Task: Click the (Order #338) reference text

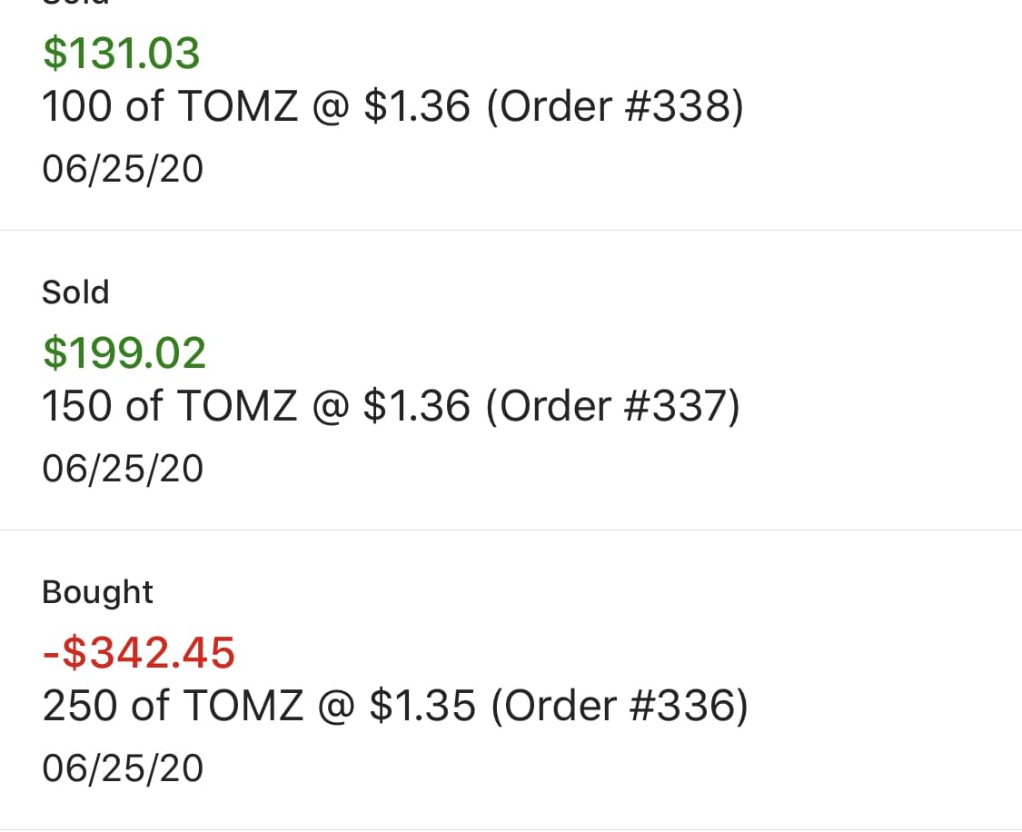Action: click(x=615, y=107)
